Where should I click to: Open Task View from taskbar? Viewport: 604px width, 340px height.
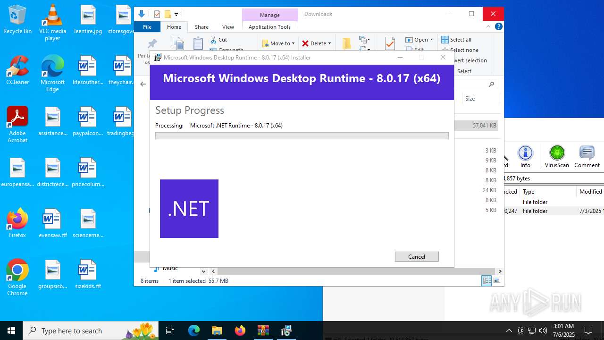pyautogui.click(x=170, y=331)
